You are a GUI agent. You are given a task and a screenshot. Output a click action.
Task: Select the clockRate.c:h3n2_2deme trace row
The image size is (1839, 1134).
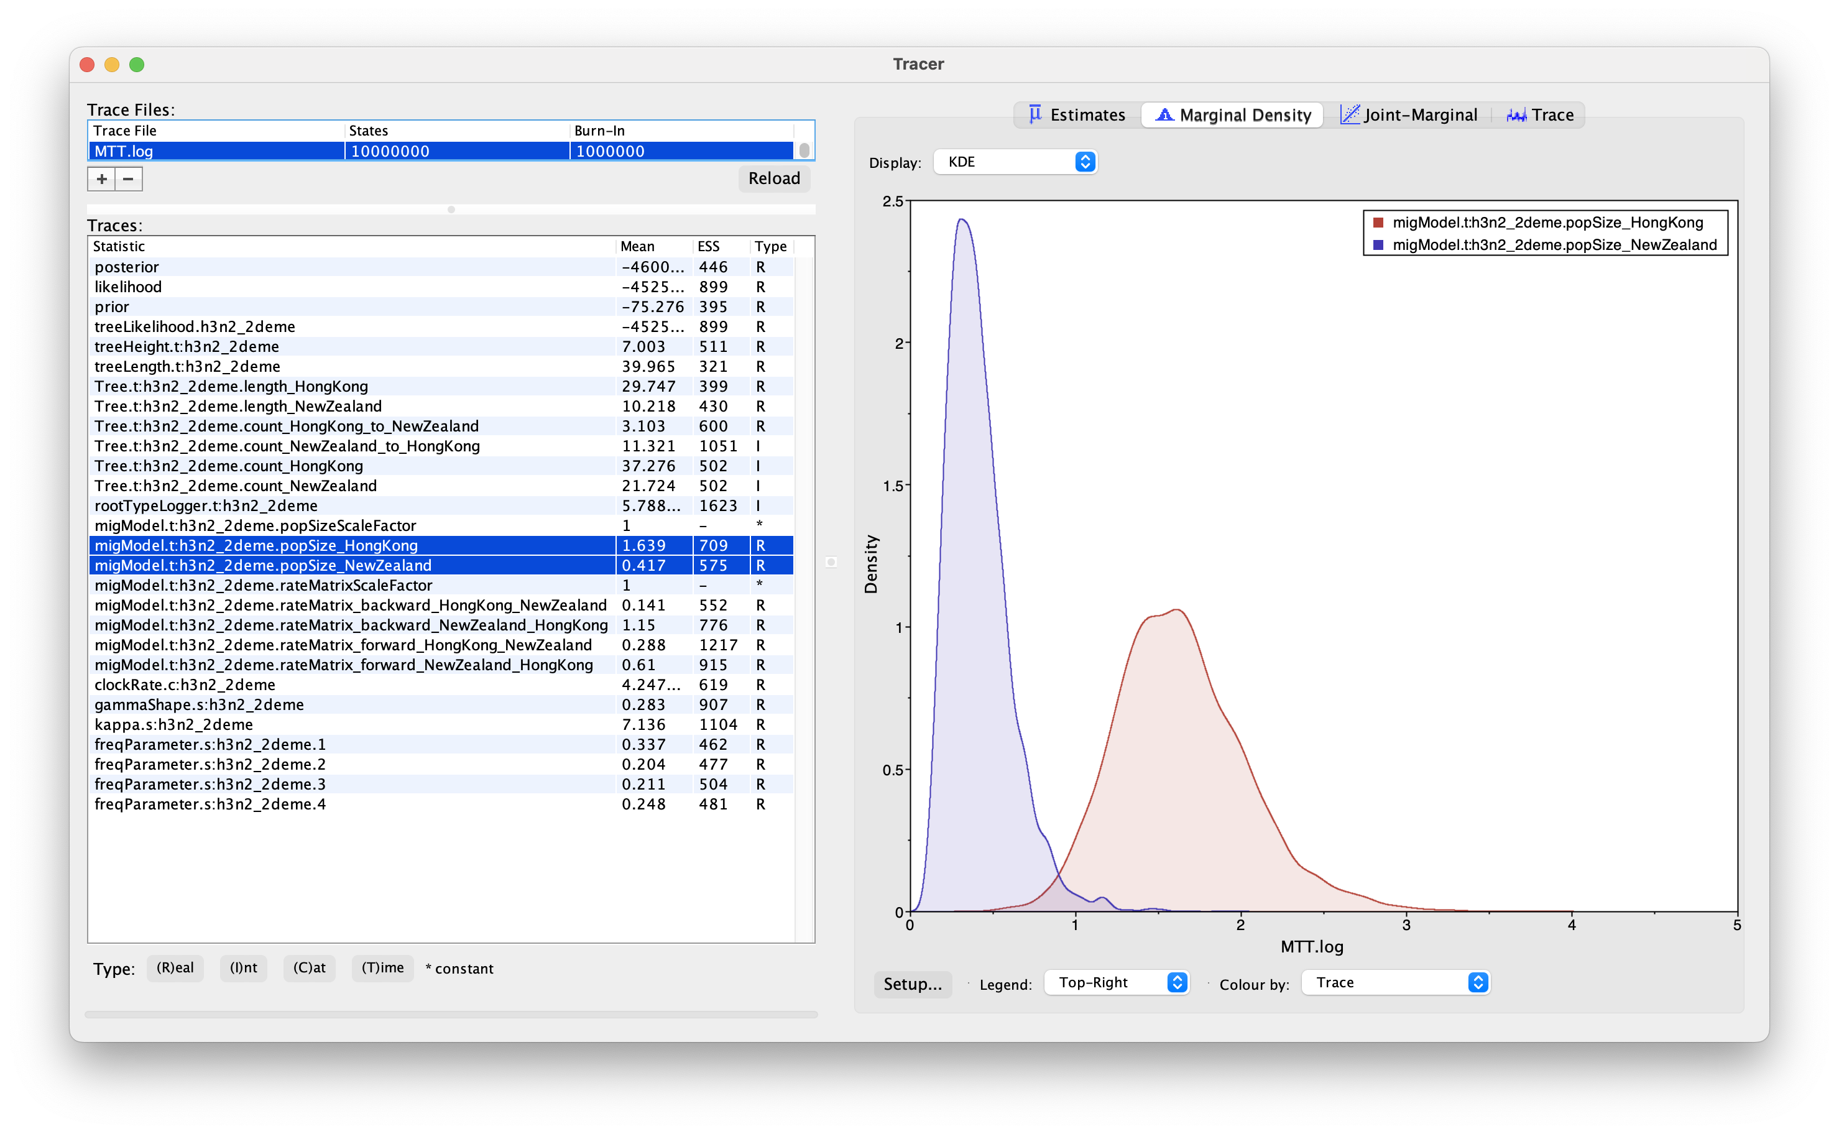(x=185, y=685)
